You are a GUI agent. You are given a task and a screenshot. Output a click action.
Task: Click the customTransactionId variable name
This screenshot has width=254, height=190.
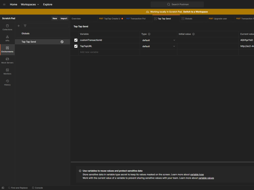91,40
